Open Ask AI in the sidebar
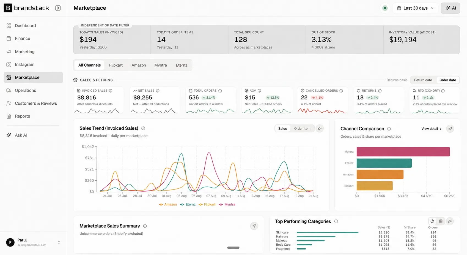The height and width of the screenshot is (255, 467). (33, 135)
